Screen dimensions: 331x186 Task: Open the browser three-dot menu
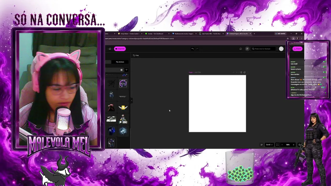[302, 38]
